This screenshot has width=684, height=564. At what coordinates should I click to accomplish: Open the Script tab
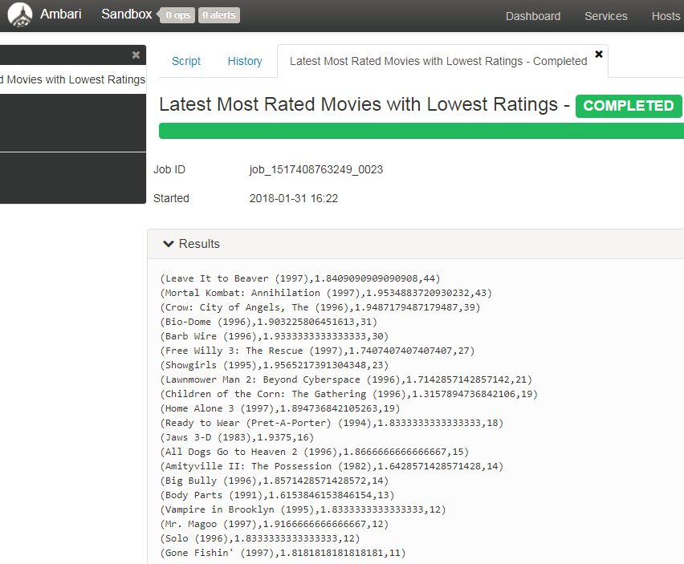[185, 61]
